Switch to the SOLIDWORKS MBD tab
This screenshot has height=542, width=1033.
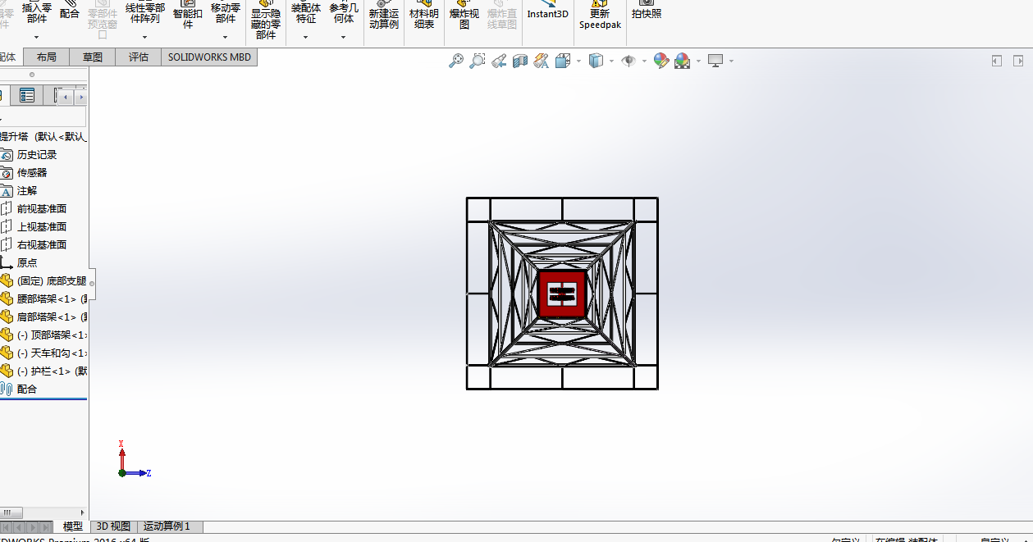tap(209, 57)
